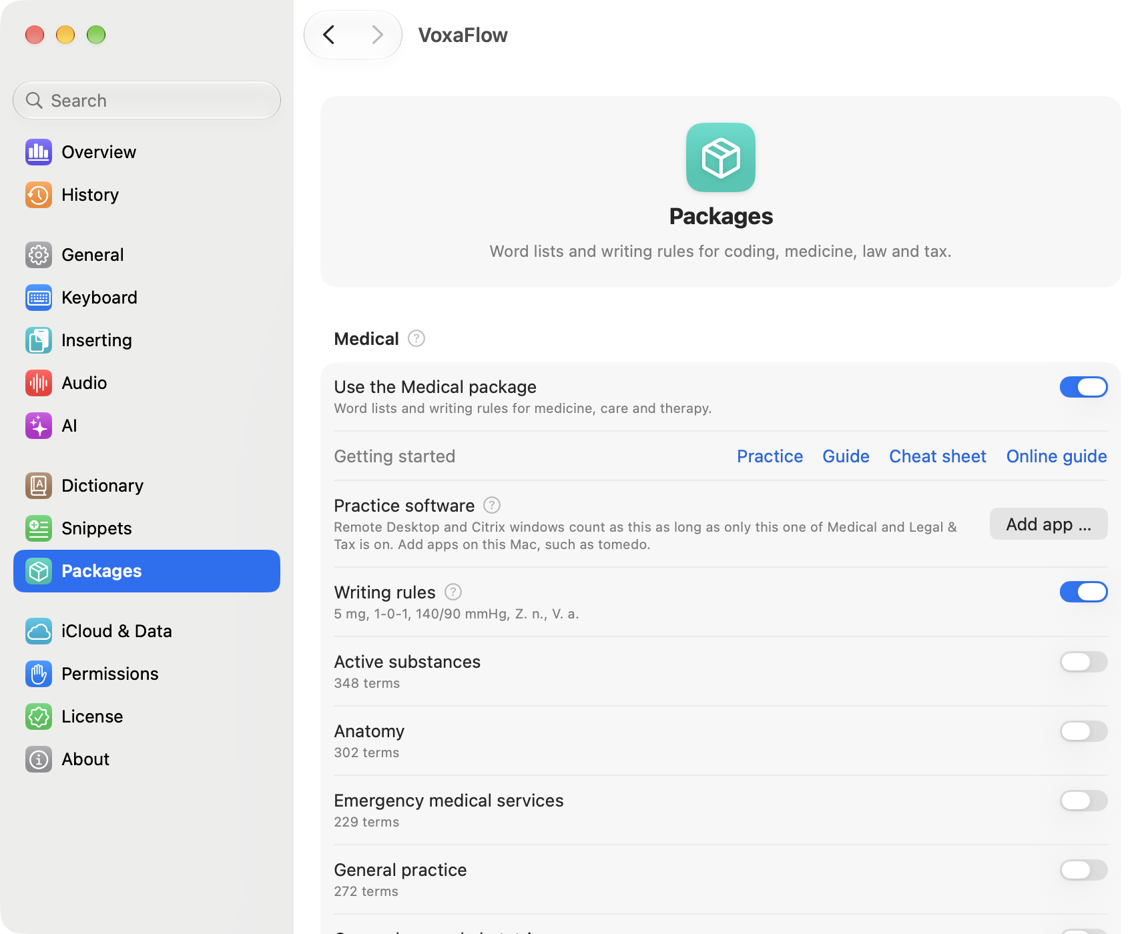Screen dimensions: 1148x934
Task: Turn off Use the Medical package
Action: point(1084,387)
